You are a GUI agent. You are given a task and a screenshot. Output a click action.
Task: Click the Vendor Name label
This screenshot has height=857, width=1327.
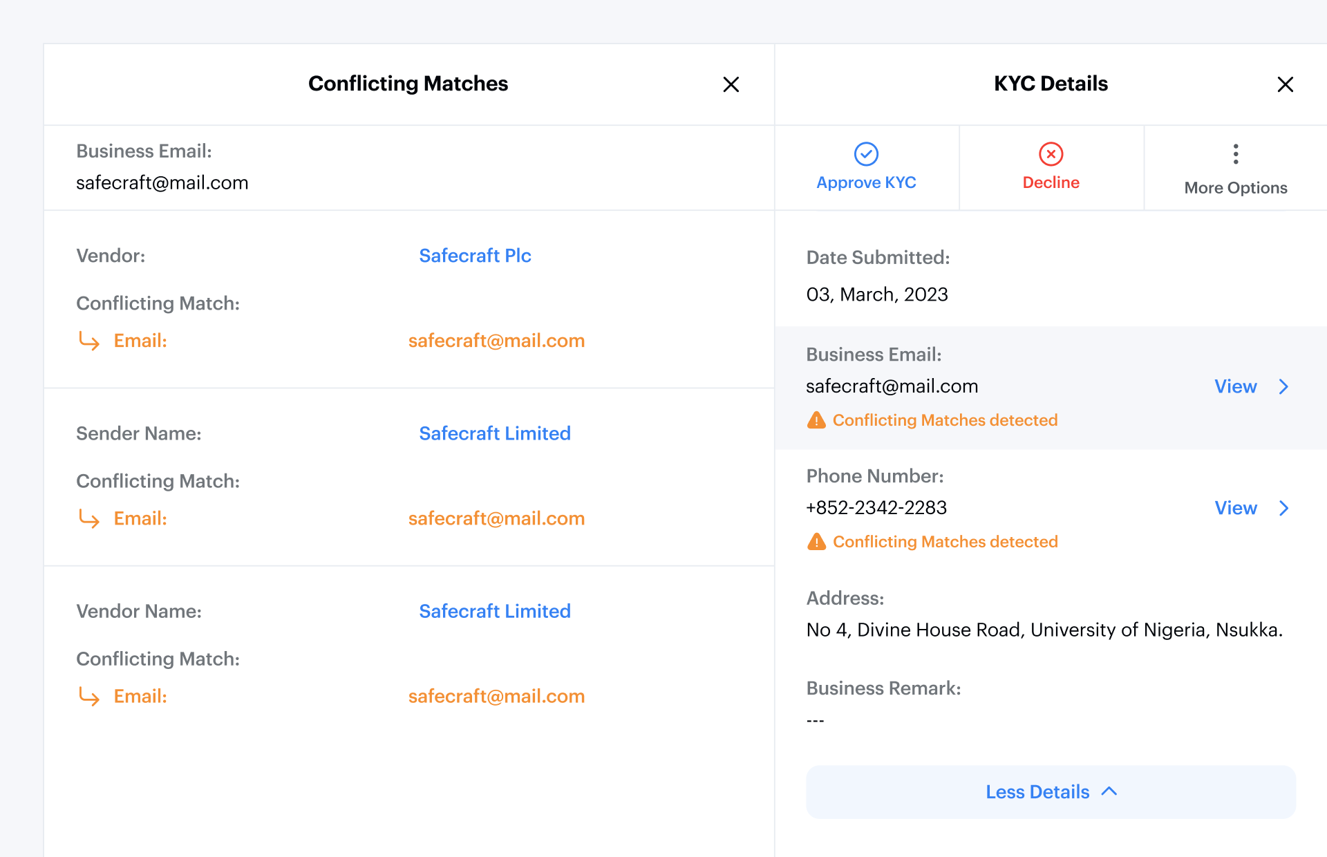tap(139, 611)
